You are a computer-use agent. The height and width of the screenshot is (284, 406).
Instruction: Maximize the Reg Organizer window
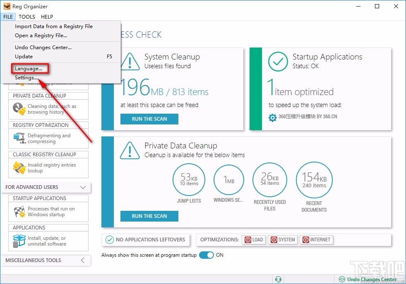[377, 6]
